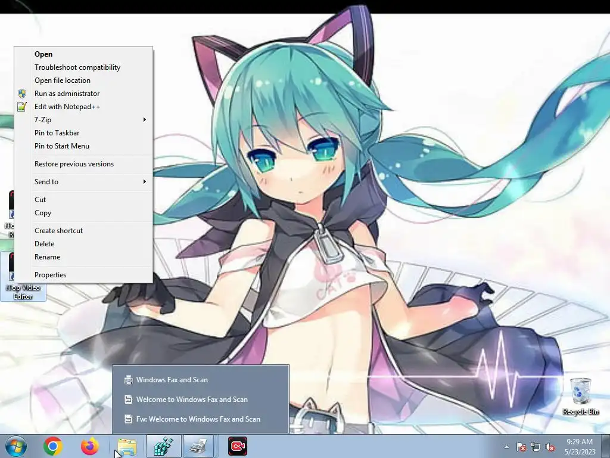Click the printer icon beside Windows Fax and Scan
The width and height of the screenshot is (610, 458).
pyautogui.click(x=128, y=380)
